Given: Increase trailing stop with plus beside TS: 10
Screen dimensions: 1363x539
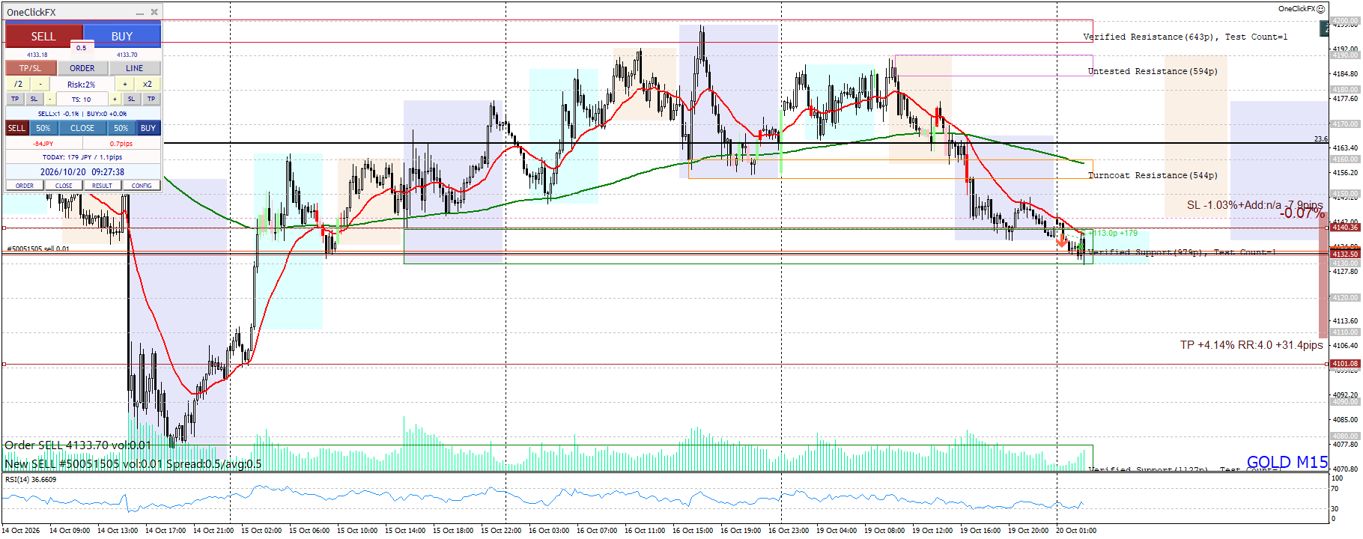Looking at the screenshot, I should pos(115,99).
